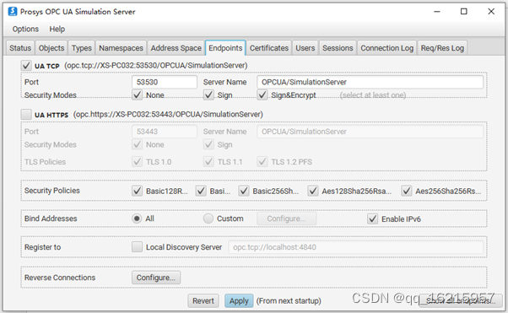Screen dimensions: 508x313
Task: Open the Help menu
Action: tap(57, 30)
